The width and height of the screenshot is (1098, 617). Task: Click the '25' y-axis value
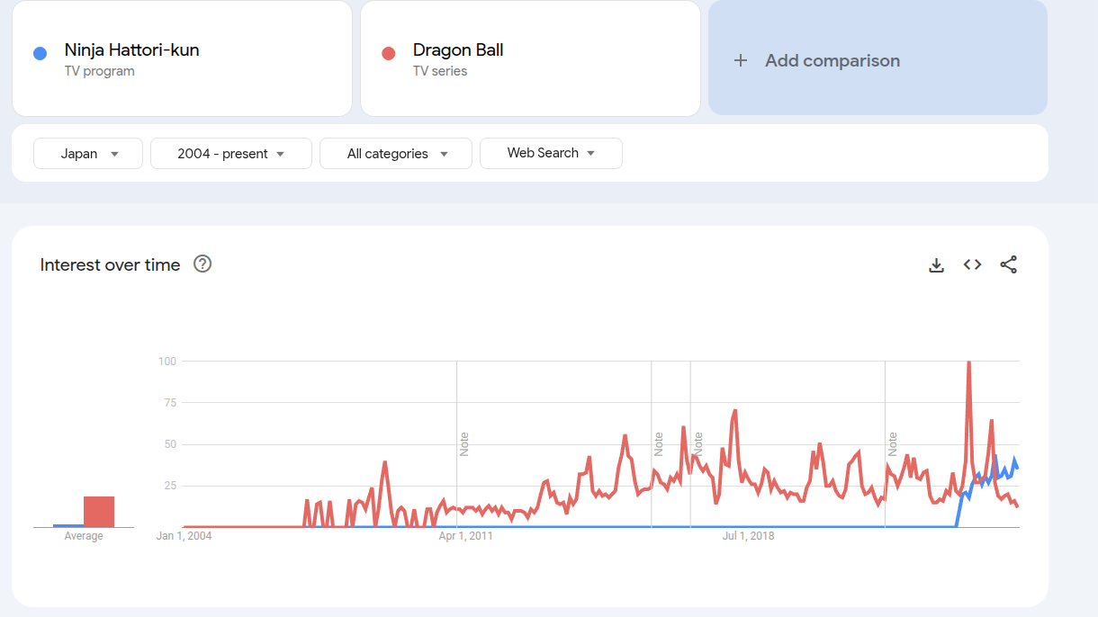(170, 486)
